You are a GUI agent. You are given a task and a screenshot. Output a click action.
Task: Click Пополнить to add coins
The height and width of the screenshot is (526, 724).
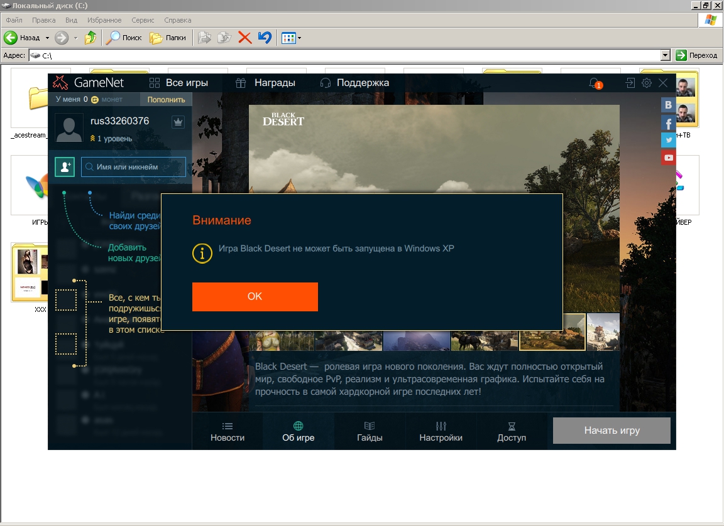pos(166,100)
